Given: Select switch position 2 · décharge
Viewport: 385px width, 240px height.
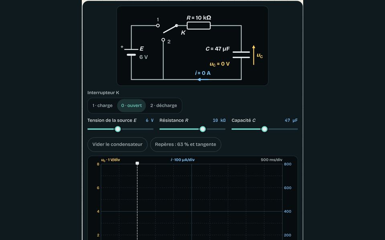Looking at the screenshot, I should pos(164,106).
